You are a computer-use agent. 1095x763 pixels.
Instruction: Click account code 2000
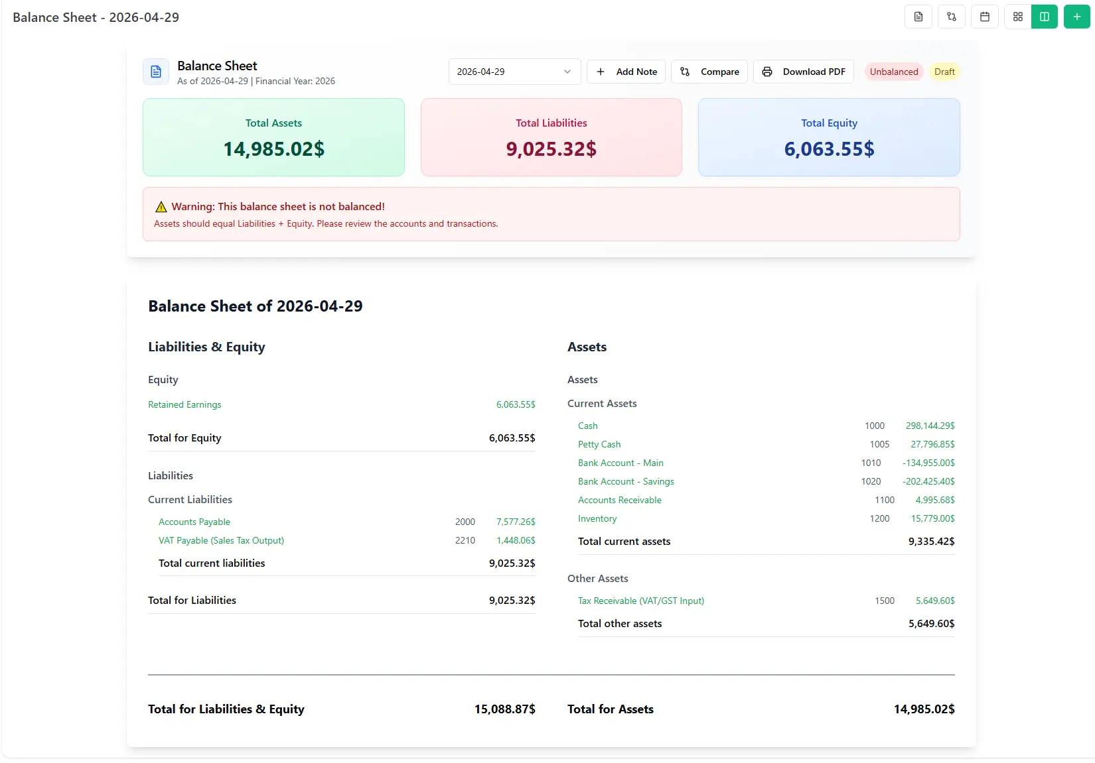pyautogui.click(x=465, y=522)
